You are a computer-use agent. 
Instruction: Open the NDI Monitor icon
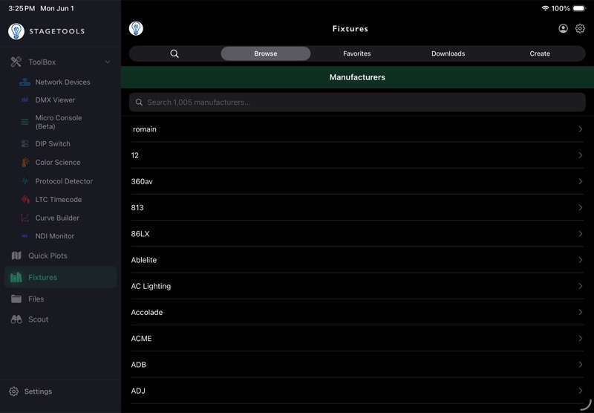tap(25, 236)
